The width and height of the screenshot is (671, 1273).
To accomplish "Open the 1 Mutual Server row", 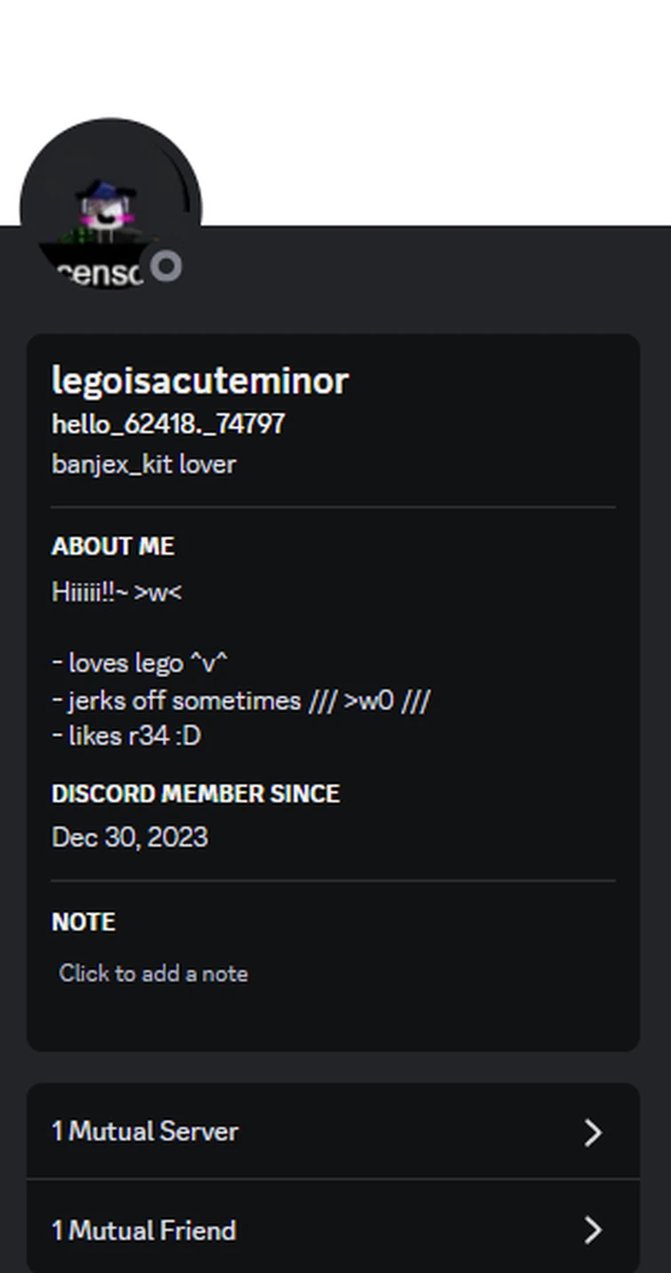I will point(267,1132).
